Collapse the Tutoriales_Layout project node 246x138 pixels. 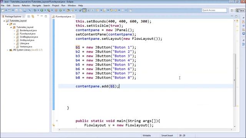(4, 21)
